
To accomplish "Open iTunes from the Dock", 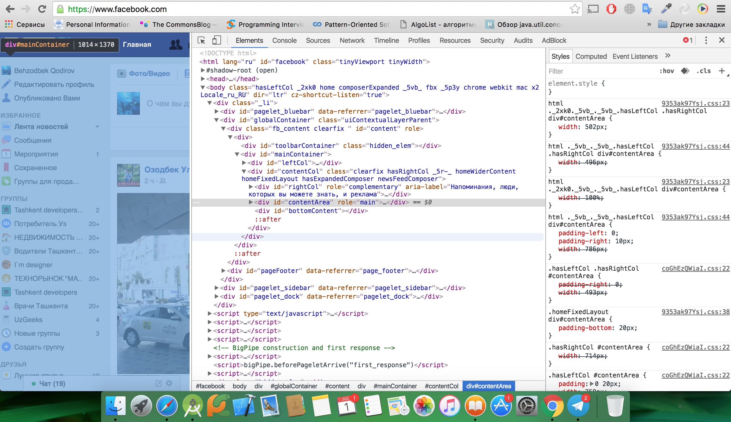I will [x=449, y=406].
